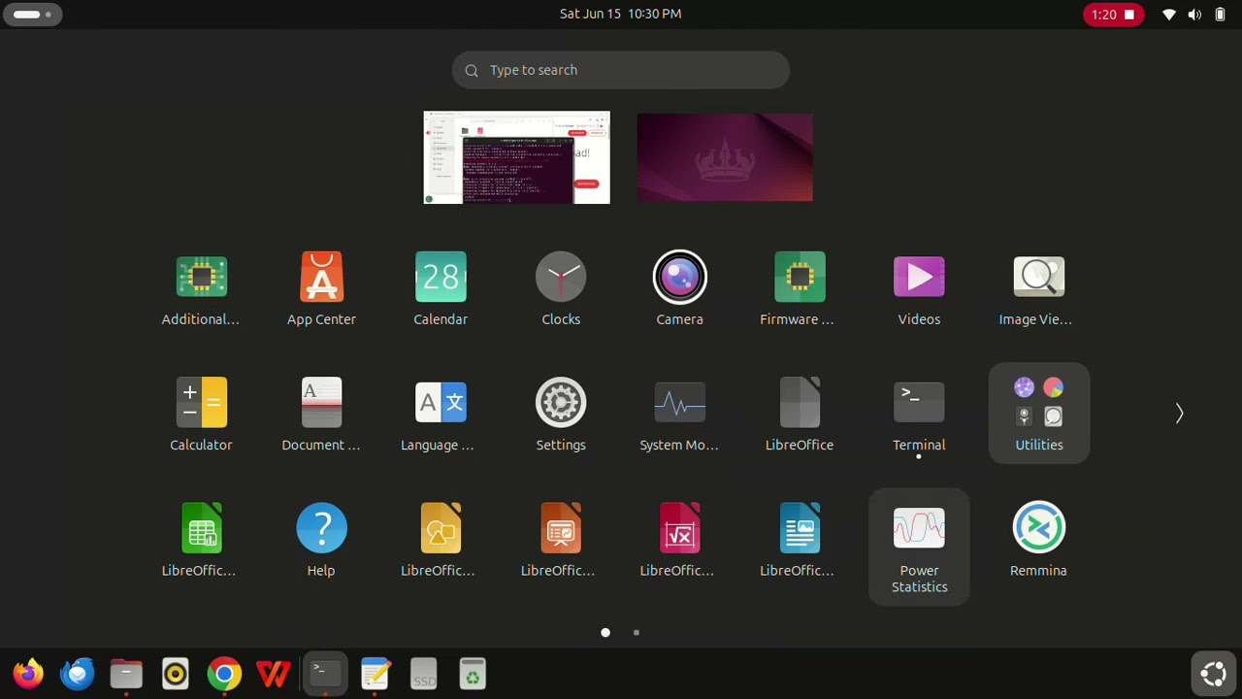Image resolution: width=1242 pixels, height=699 pixels.
Task: Launch Rhythmbox from the dock
Action: point(176,674)
